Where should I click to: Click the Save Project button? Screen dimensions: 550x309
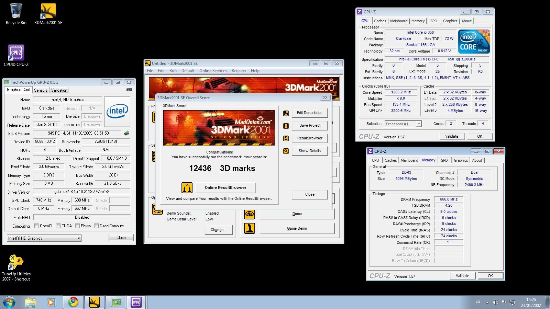point(310,126)
